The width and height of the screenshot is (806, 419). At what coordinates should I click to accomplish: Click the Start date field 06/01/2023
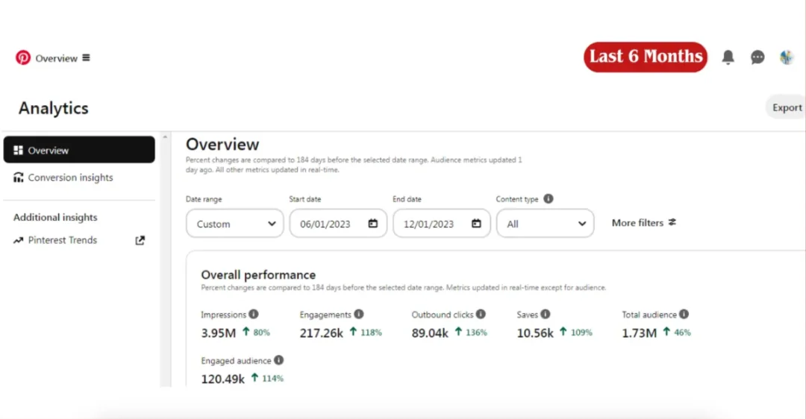pyautogui.click(x=338, y=224)
